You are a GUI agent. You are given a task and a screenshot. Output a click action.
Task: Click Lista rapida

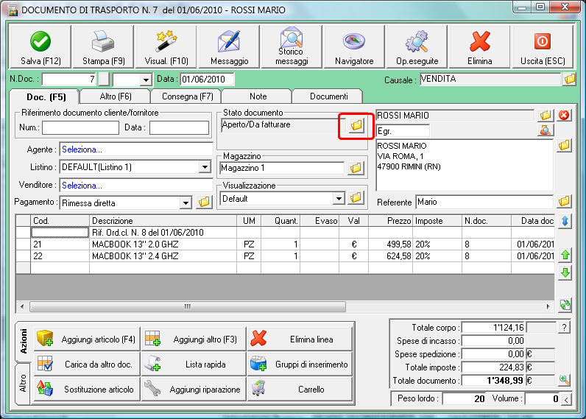point(194,364)
